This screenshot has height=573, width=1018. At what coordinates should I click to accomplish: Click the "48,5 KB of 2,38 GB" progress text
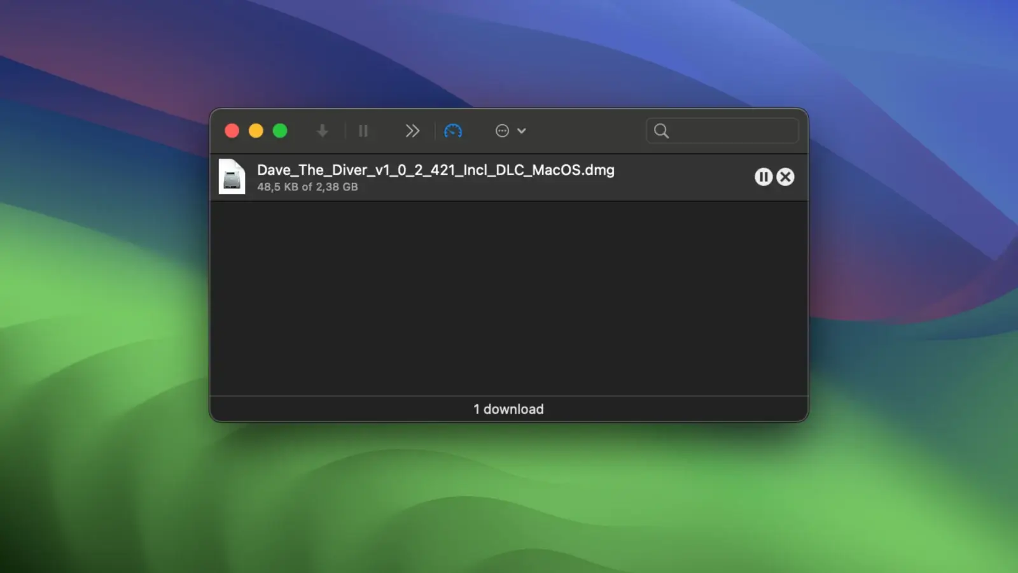(307, 187)
